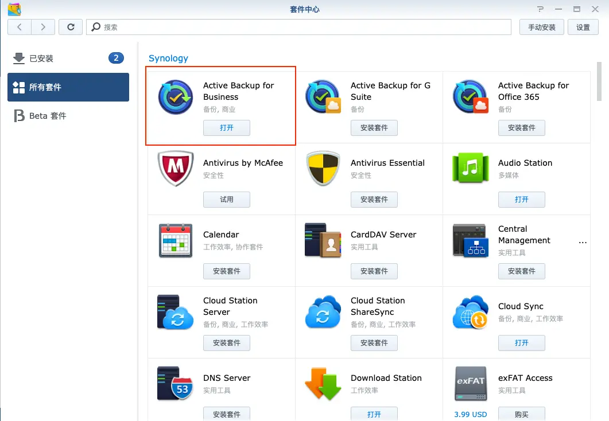The width and height of the screenshot is (609, 421).
Task: Refresh the package list
Action: (71, 27)
